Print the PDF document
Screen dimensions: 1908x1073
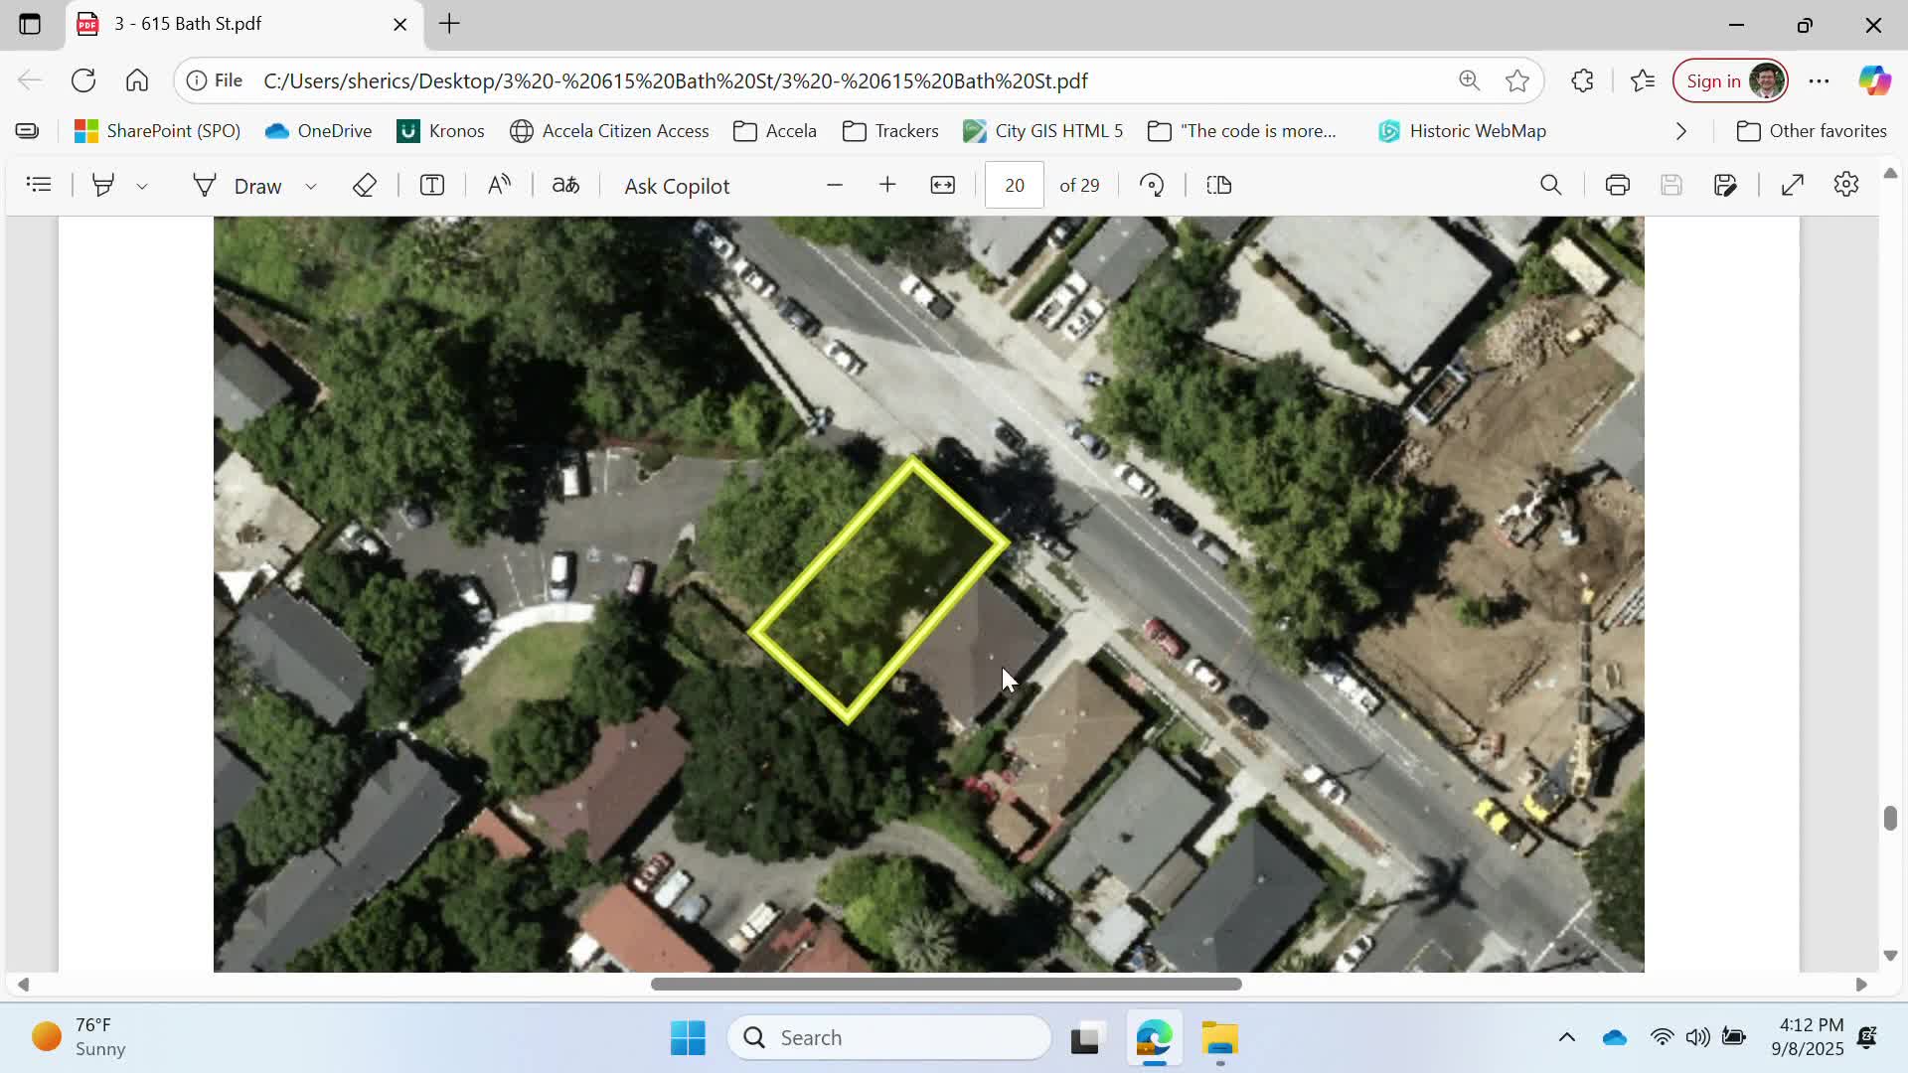pyautogui.click(x=1617, y=185)
